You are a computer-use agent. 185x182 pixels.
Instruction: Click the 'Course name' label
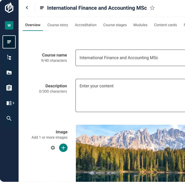pyautogui.click(x=54, y=55)
